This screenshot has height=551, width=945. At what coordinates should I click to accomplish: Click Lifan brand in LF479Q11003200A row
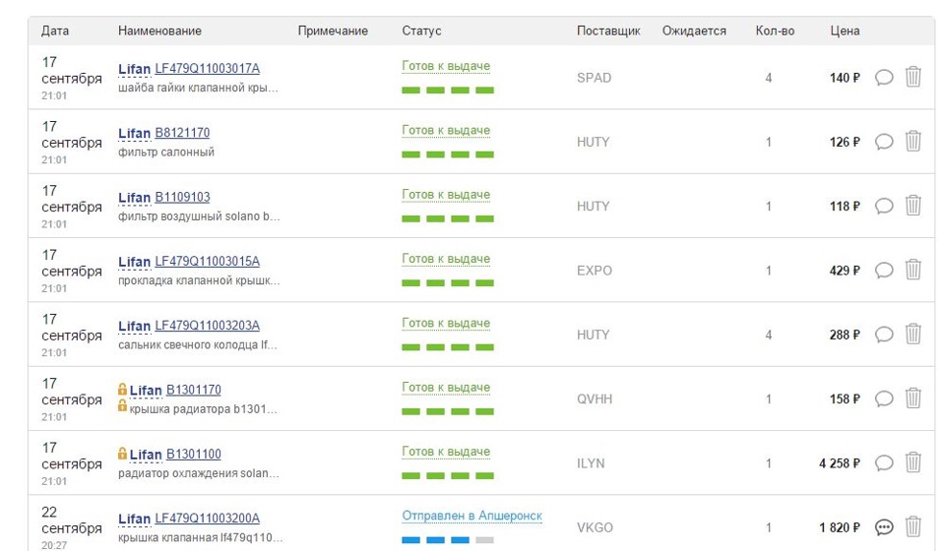click(x=135, y=520)
